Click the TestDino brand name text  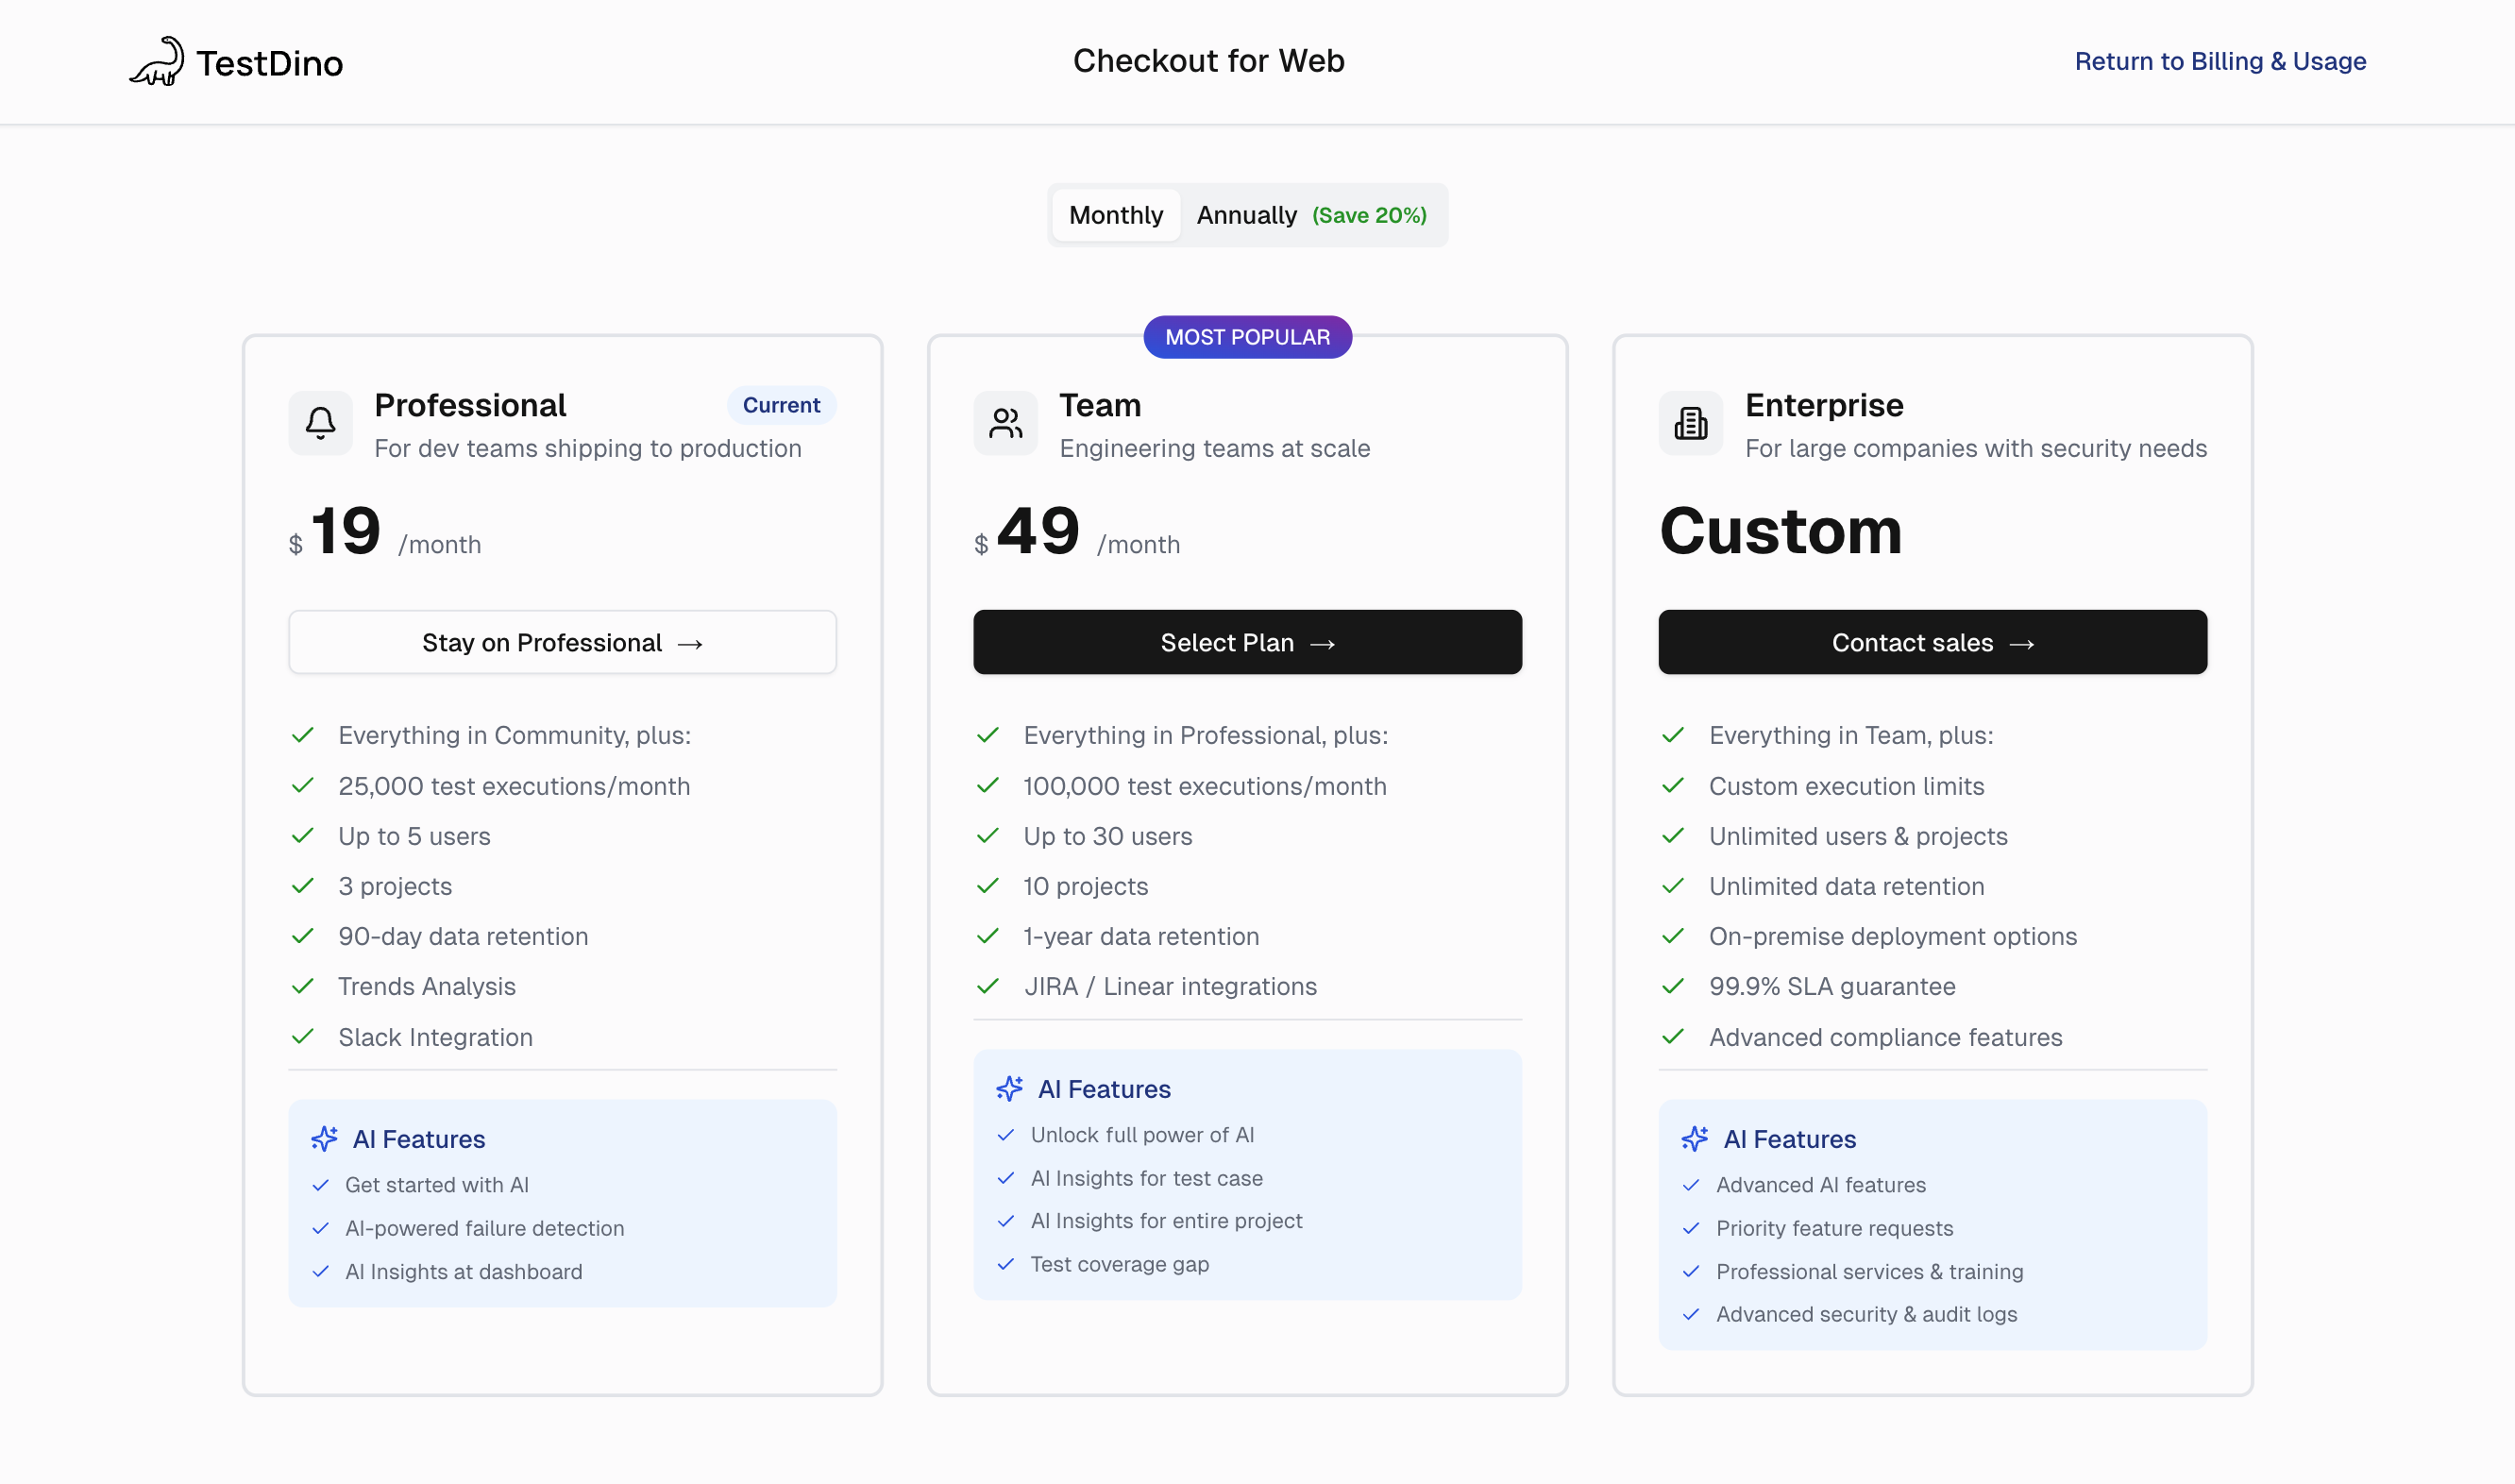(x=269, y=64)
